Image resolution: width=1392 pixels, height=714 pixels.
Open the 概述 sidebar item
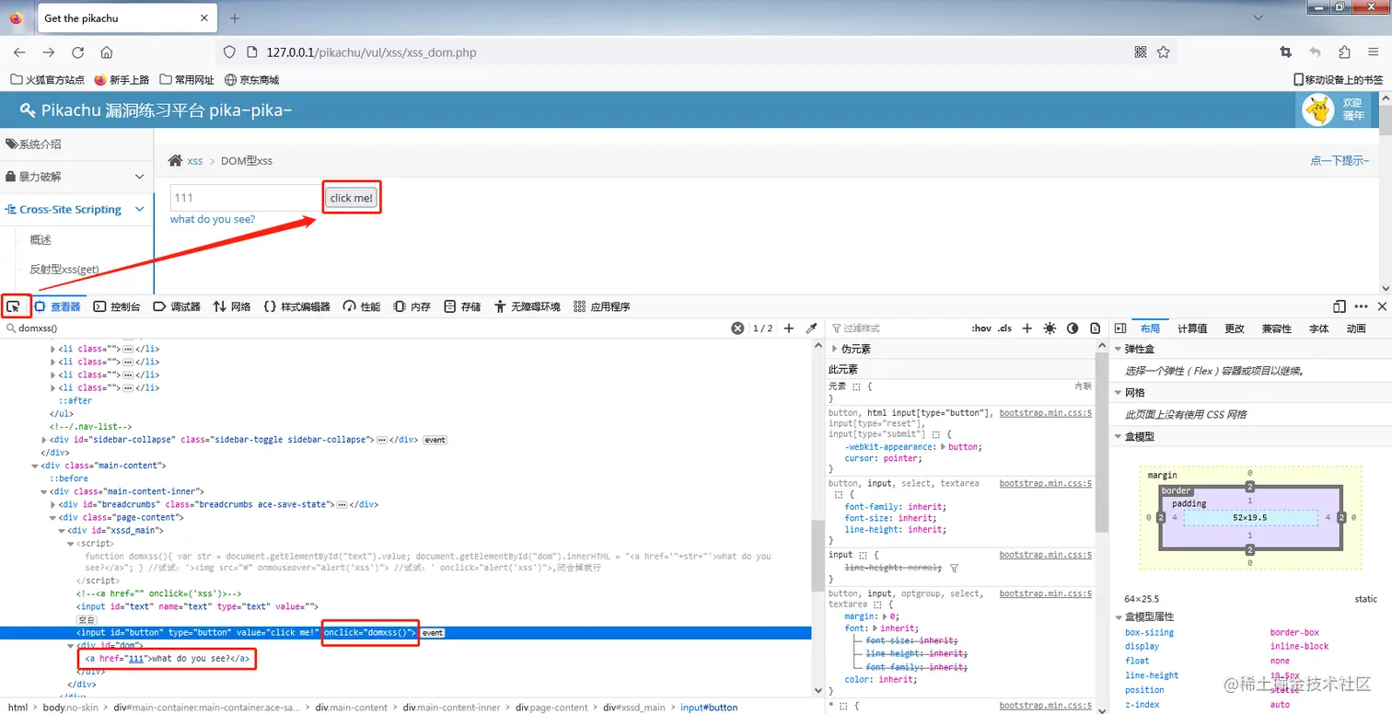coord(41,240)
